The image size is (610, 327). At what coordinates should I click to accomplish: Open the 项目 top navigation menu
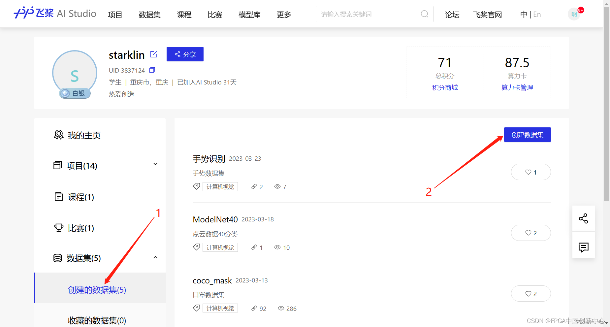tap(115, 15)
